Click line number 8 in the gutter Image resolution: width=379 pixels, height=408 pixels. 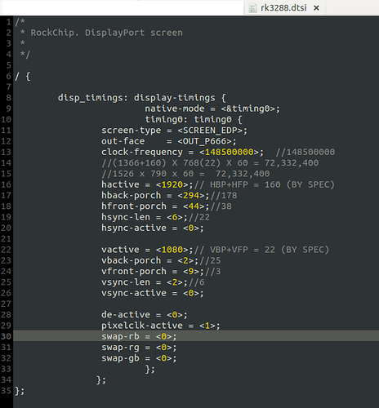tap(8, 98)
